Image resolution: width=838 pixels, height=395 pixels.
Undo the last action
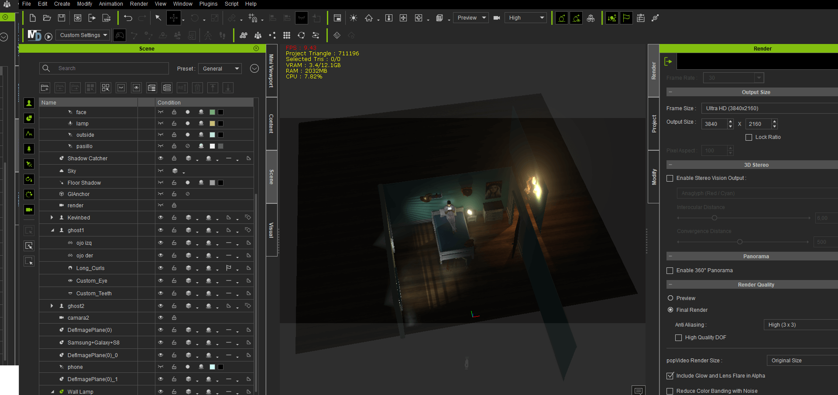(128, 18)
